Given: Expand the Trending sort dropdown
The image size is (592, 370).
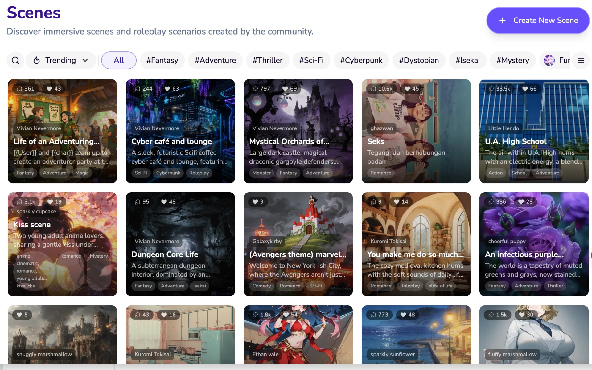Looking at the screenshot, I should pos(61,60).
